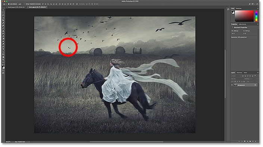Select the Layers panel tab

click(233, 73)
